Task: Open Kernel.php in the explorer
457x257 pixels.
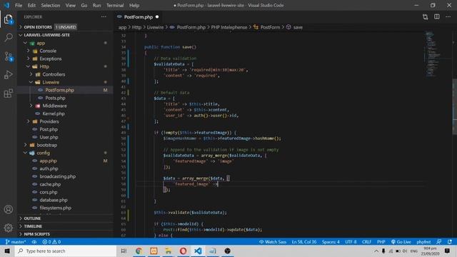Action: [54, 114]
